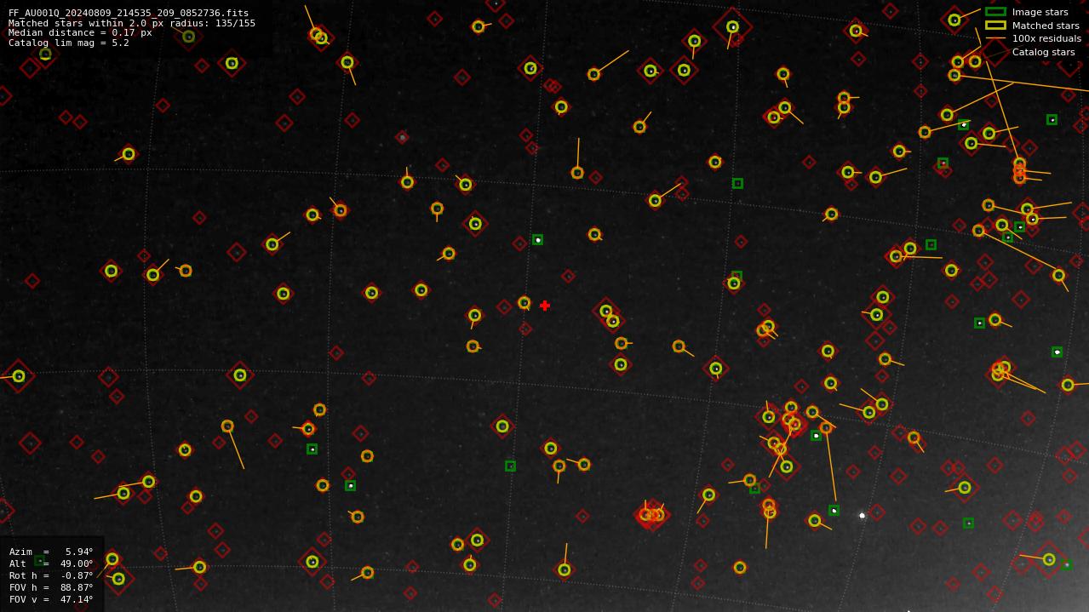Click the yellow Matched stars legend swatch
This screenshot has width=1089, height=612.
(995, 26)
